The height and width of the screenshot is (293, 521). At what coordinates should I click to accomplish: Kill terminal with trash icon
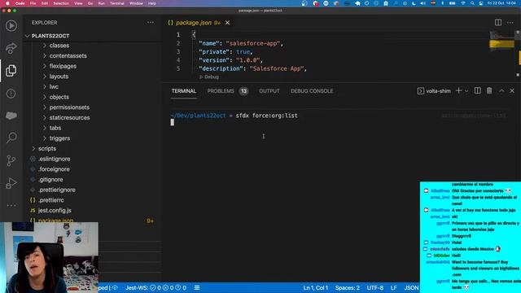(x=489, y=90)
